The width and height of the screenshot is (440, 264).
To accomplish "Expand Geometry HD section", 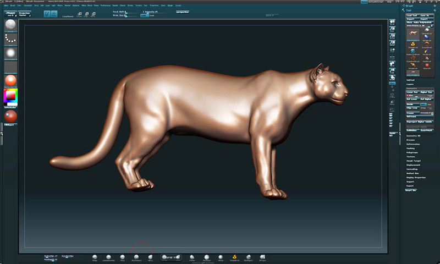I will 414,136.
